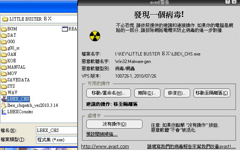Image resolution: width=240 pixels, height=150 pixels.
Task: Select the KOE folder icon
Action: tap(4, 61)
